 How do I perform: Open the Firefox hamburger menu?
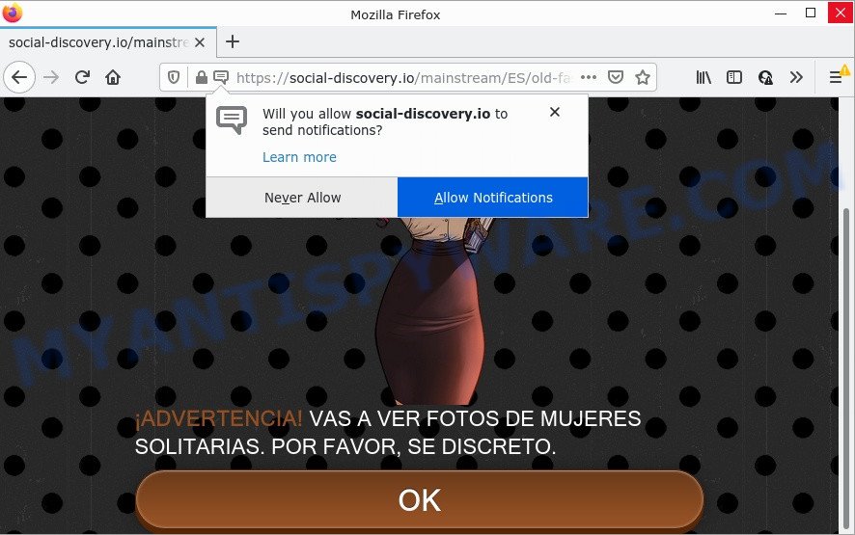(x=836, y=77)
